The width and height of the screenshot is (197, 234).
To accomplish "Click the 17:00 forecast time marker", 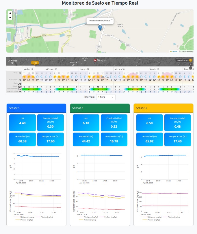I will point(35,63).
